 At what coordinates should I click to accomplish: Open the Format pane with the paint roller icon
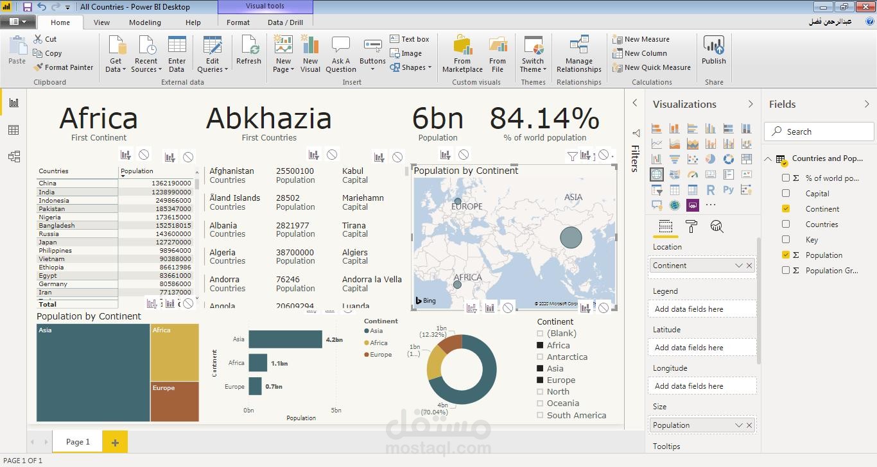(691, 226)
